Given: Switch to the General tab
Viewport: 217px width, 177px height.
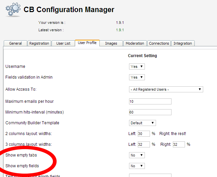Looking at the screenshot, I should (15, 43).
